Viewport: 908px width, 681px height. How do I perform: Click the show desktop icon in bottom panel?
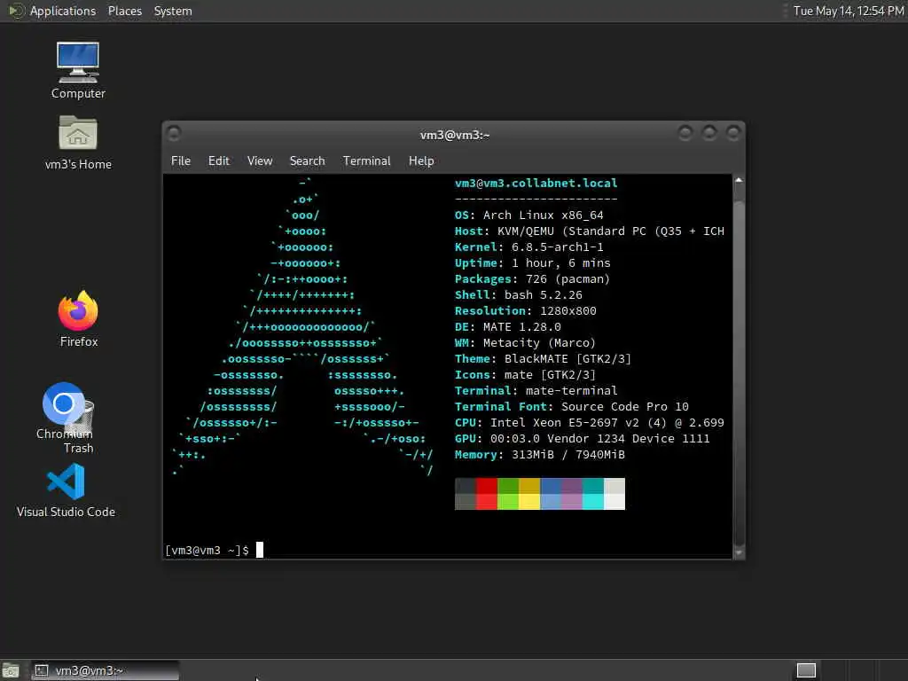pyautogui.click(x=11, y=670)
